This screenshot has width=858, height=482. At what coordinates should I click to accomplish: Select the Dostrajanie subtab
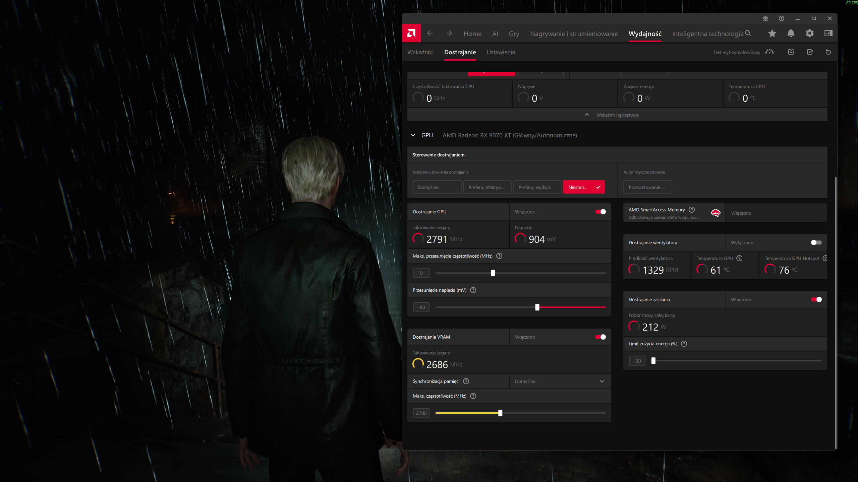(x=460, y=52)
